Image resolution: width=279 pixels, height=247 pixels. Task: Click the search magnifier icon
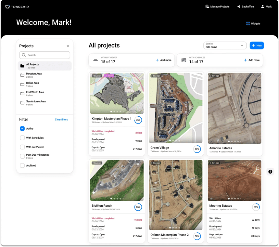[23, 55]
